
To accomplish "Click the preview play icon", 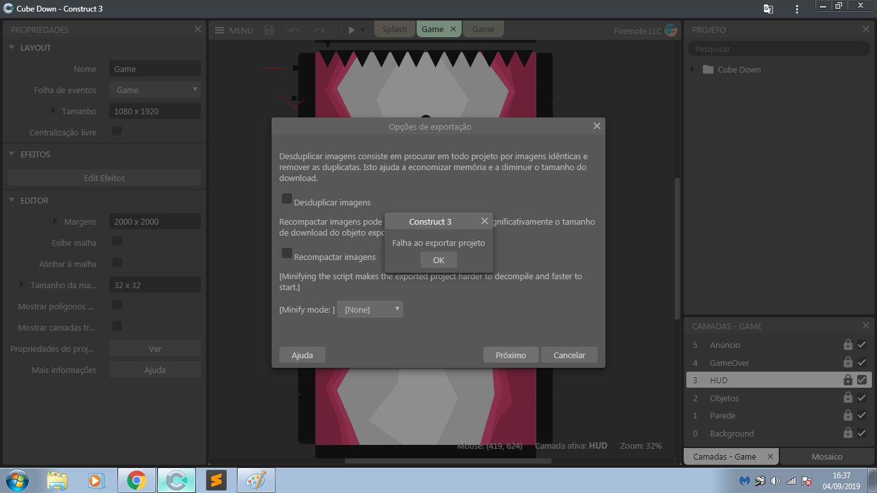I will (x=351, y=30).
